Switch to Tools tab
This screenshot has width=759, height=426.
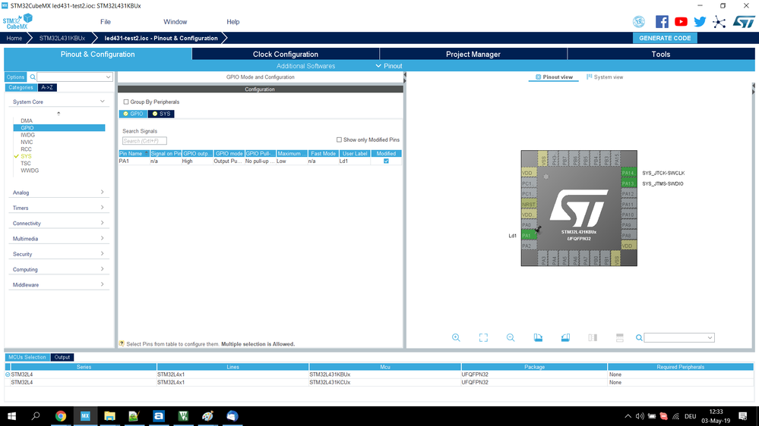coord(661,54)
